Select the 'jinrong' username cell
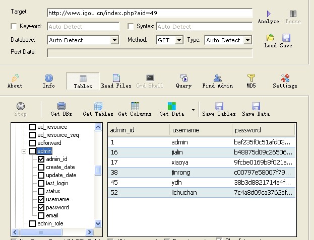 click(181, 172)
